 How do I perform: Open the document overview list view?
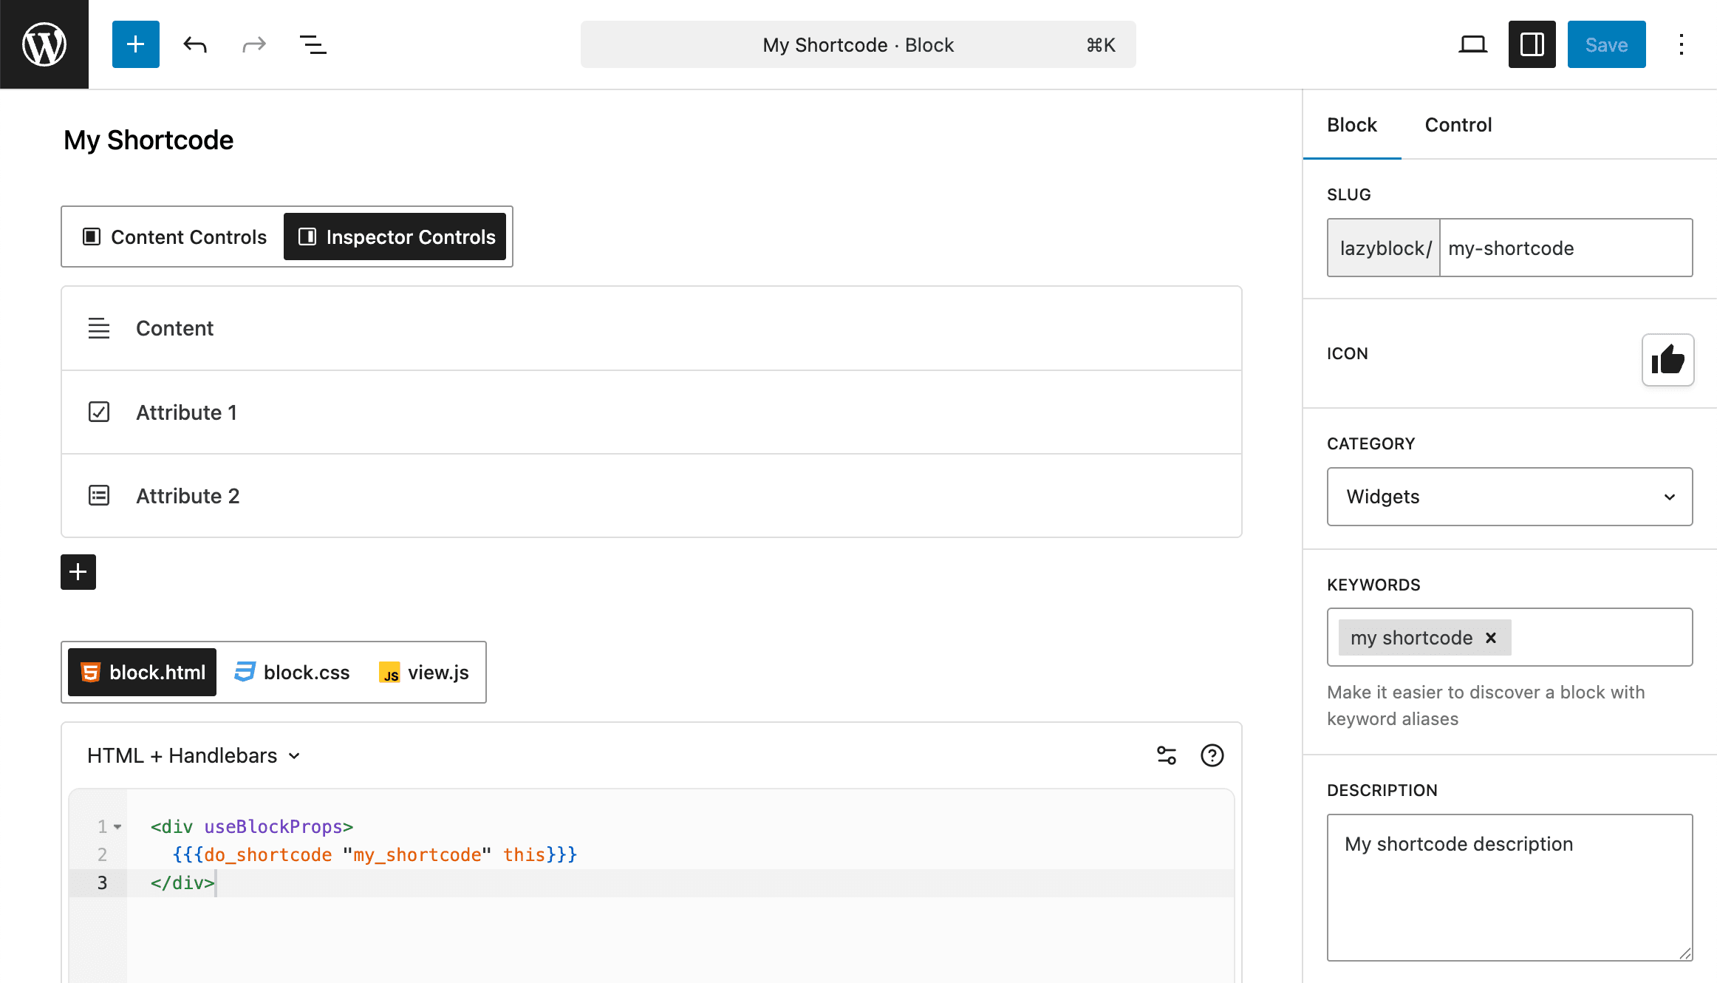coord(313,44)
